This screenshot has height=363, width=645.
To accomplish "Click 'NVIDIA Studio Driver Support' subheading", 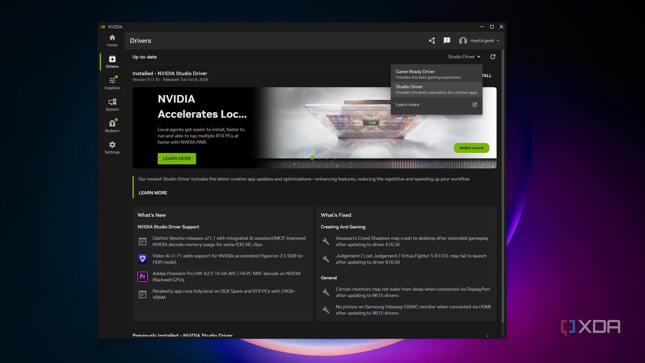I will click(168, 227).
